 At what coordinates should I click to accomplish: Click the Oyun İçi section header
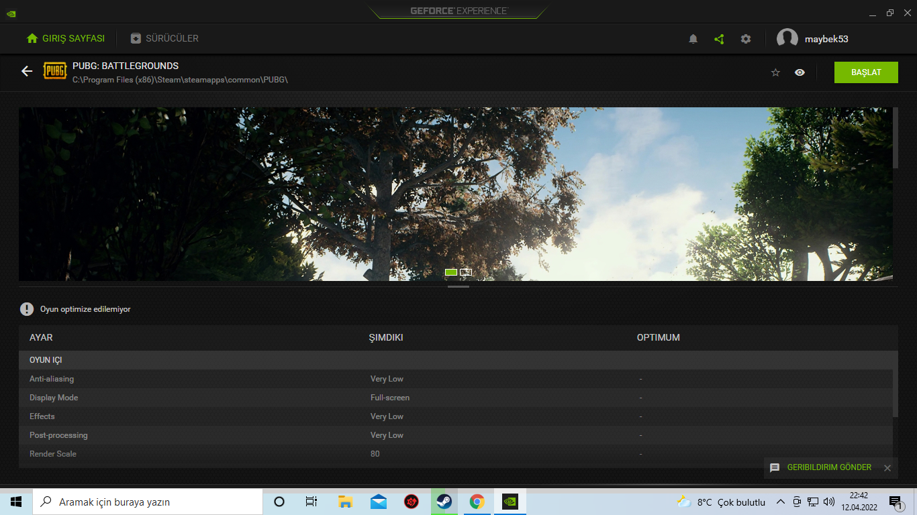click(x=46, y=360)
